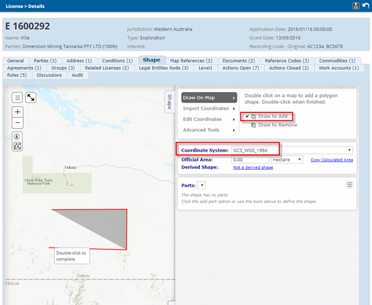Click the License > Details breadcrumb
Image resolution: width=372 pixels, height=305 pixels.
point(25,6)
